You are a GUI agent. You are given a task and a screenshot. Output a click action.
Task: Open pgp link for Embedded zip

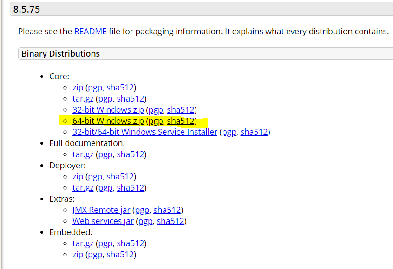(x=95, y=255)
